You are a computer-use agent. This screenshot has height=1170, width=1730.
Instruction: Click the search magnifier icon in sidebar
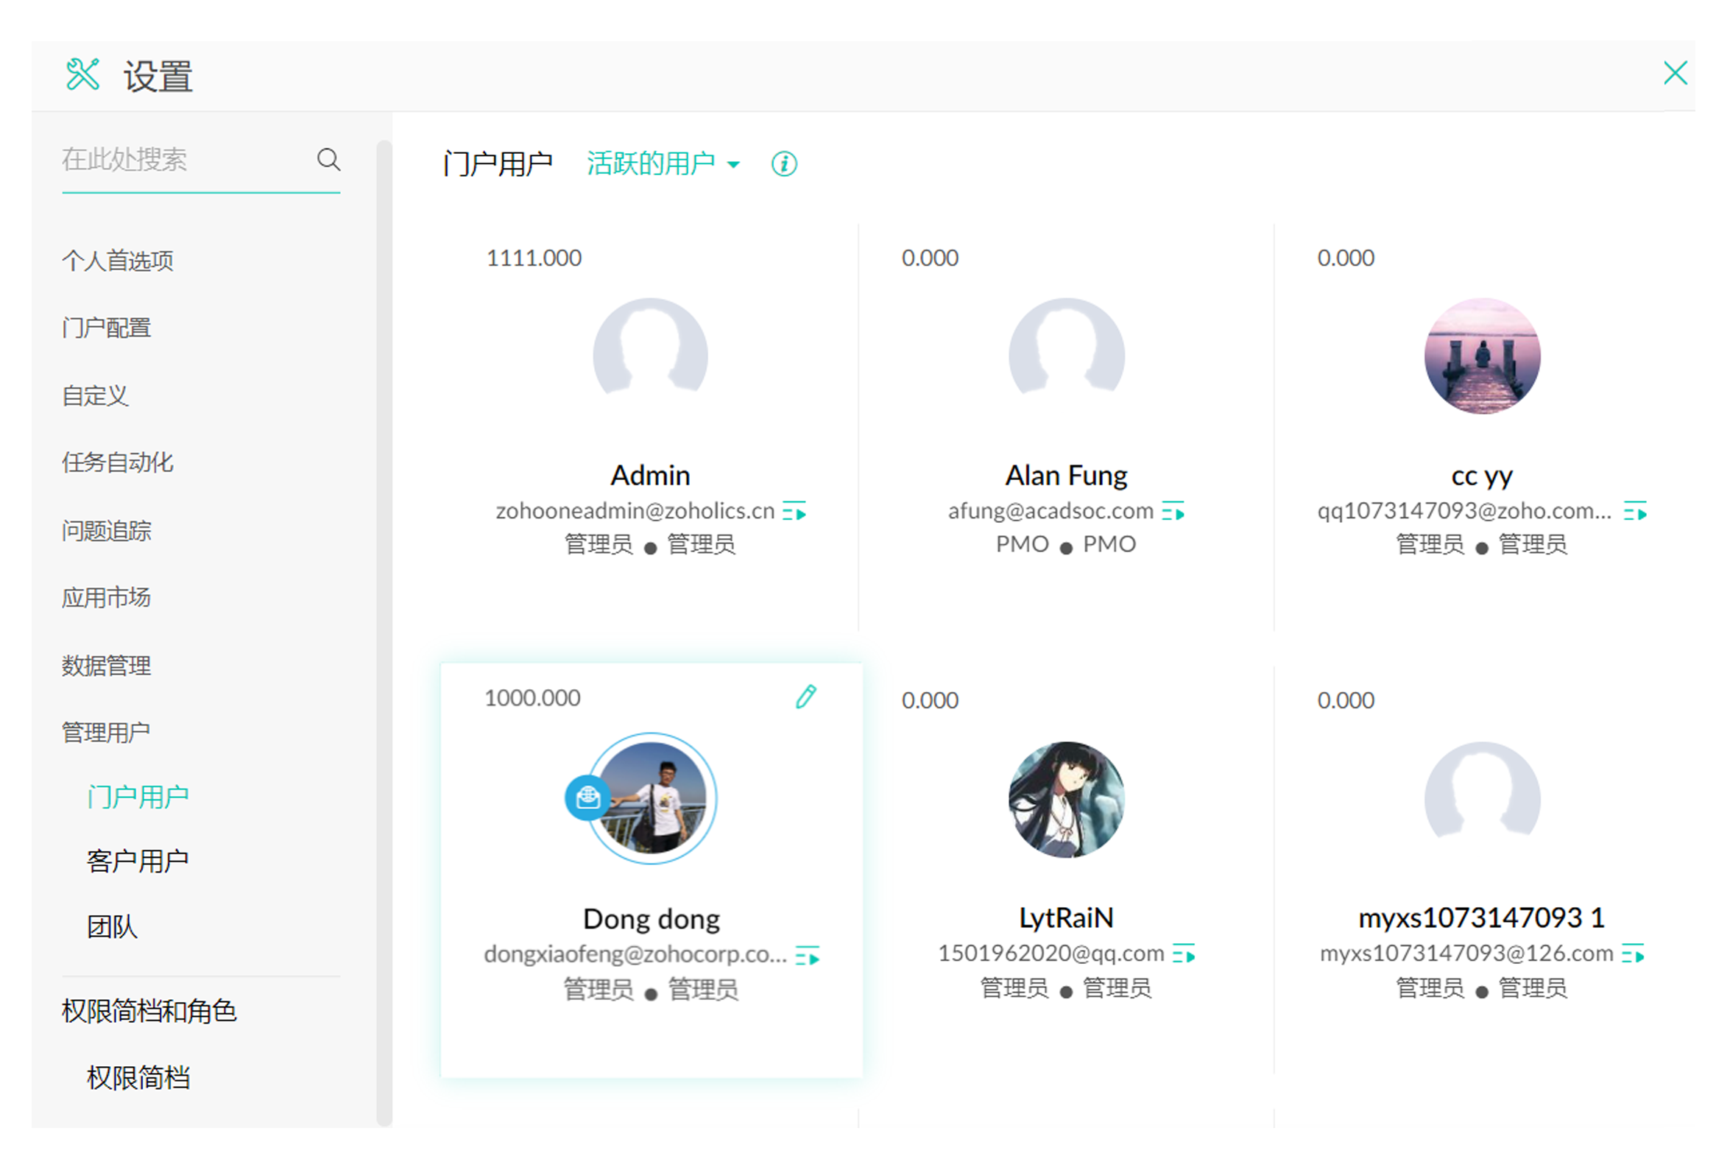click(x=328, y=159)
